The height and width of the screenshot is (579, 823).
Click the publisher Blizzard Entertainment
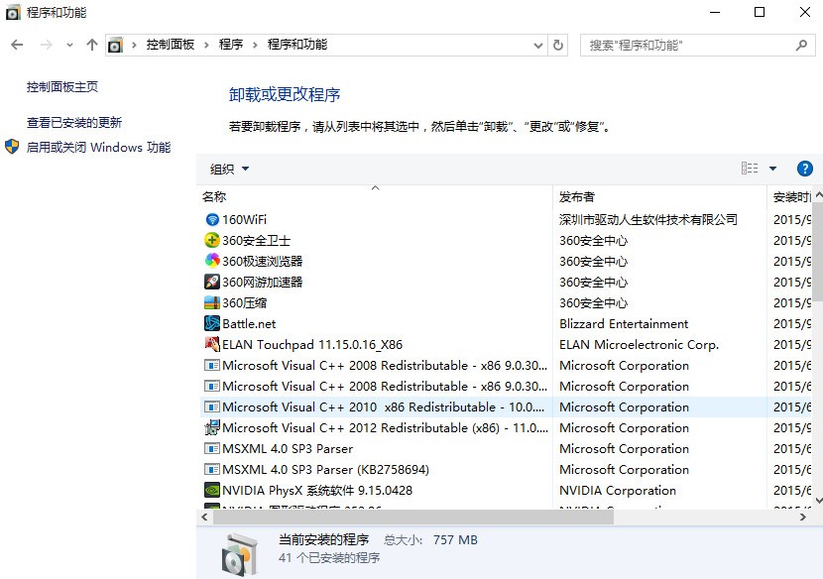coord(624,324)
